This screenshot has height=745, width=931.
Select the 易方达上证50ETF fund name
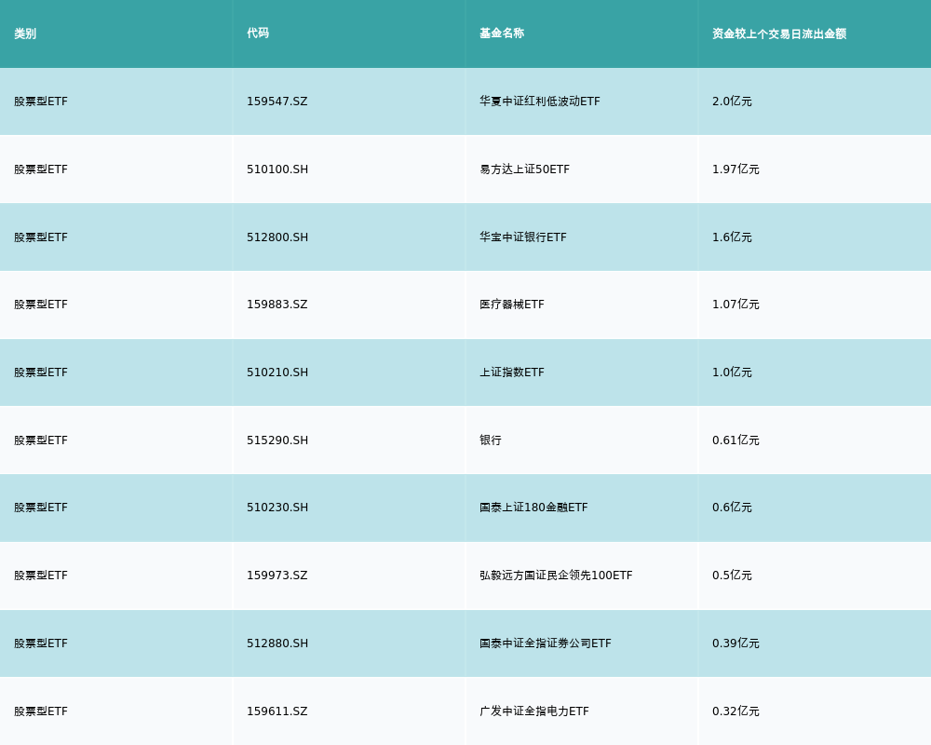tap(524, 169)
